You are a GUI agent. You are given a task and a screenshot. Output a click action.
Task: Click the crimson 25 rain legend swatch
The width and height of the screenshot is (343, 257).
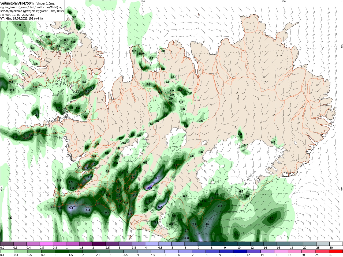coord(322,251)
